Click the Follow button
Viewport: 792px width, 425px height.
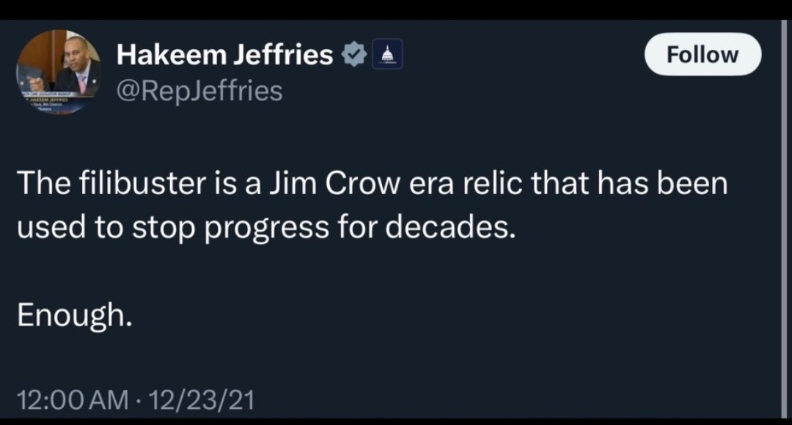[703, 54]
